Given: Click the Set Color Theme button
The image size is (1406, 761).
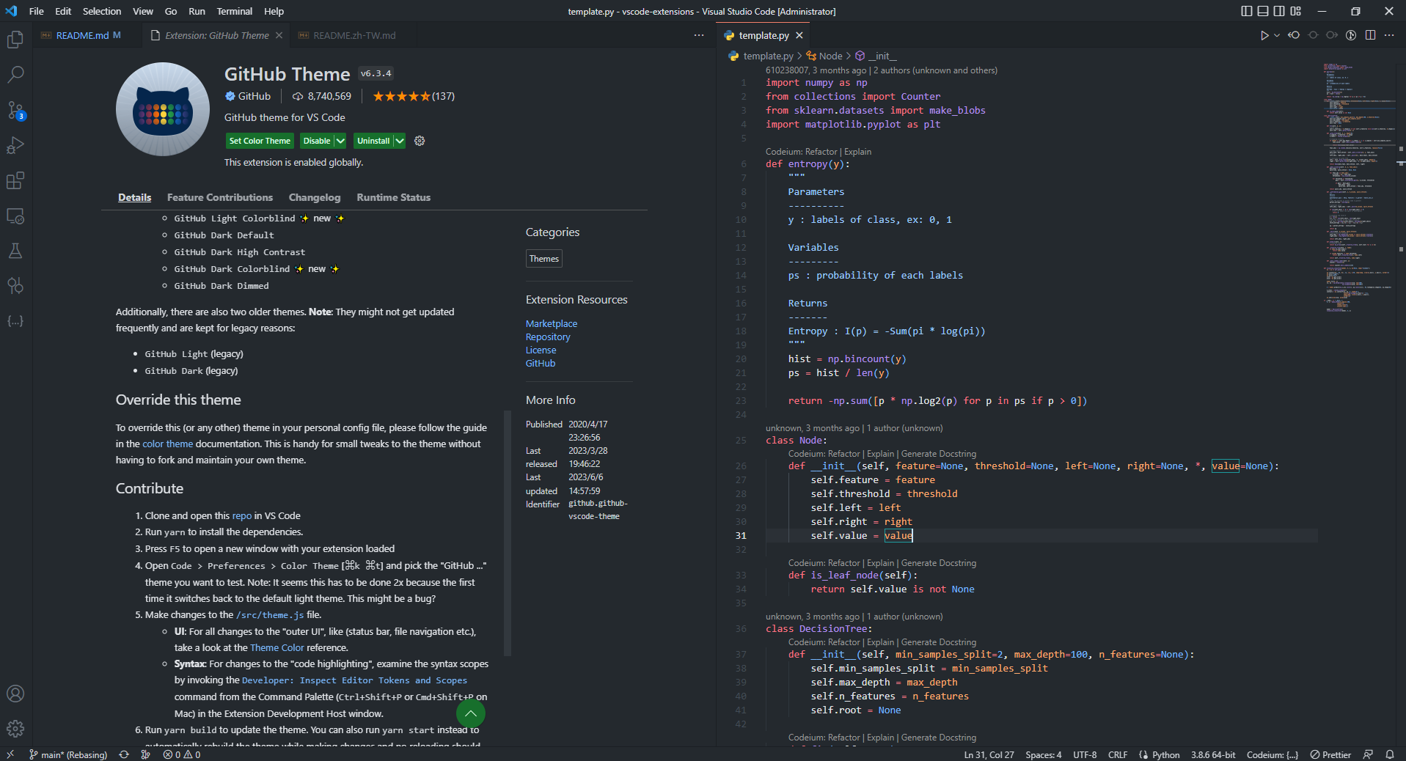Looking at the screenshot, I should (260, 141).
